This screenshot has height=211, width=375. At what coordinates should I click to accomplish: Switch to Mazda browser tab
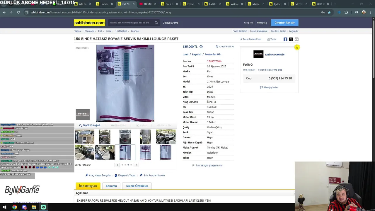coord(256,4)
